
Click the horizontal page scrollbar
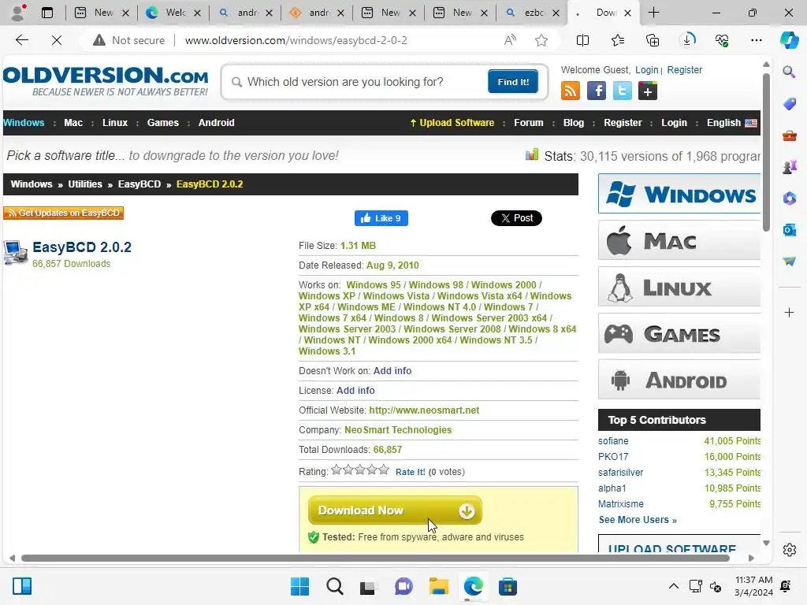click(375, 559)
